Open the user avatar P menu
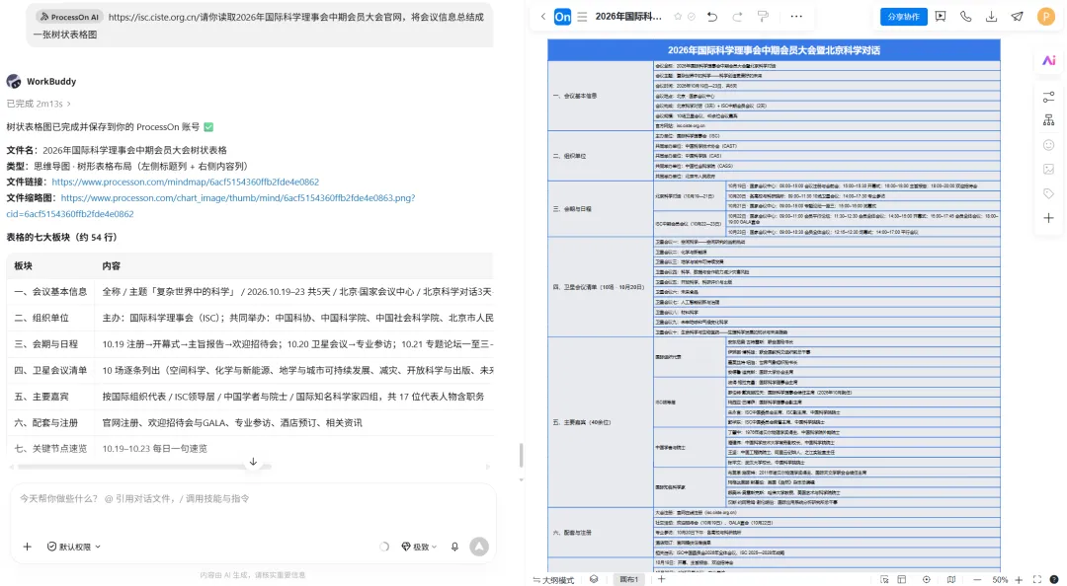This screenshot has width=1067, height=586. pyautogui.click(x=1046, y=17)
